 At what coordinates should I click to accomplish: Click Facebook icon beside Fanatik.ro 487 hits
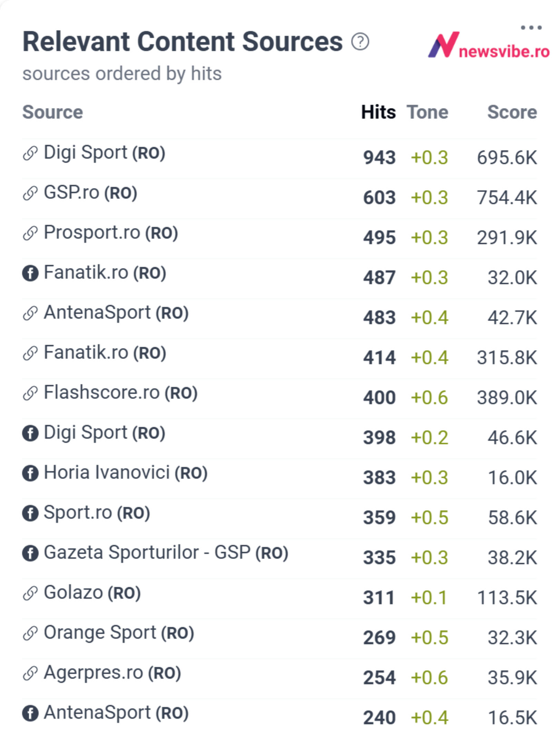pyautogui.click(x=30, y=273)
